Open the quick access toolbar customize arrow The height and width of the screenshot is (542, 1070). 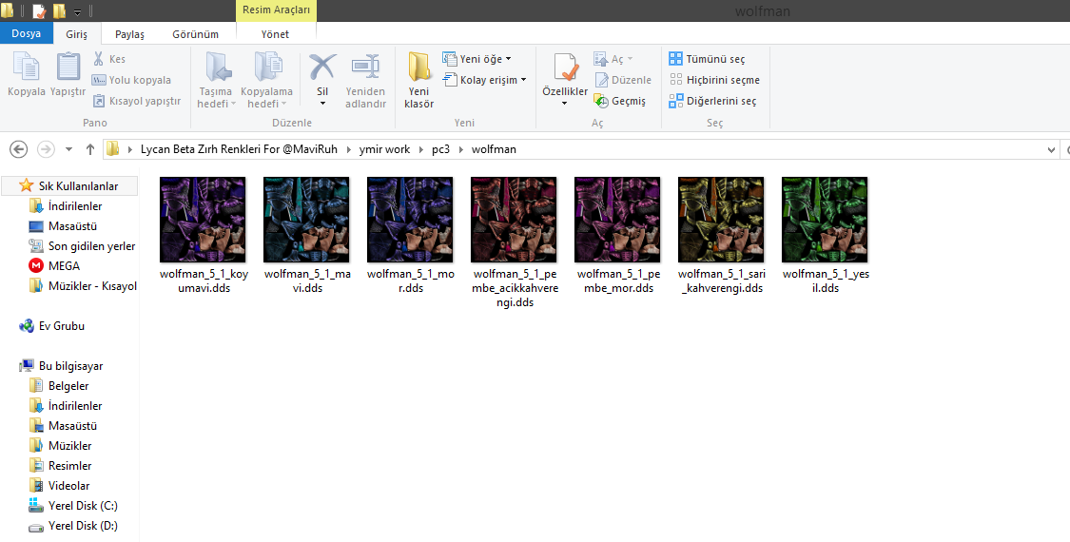click(x=77, y=11)
